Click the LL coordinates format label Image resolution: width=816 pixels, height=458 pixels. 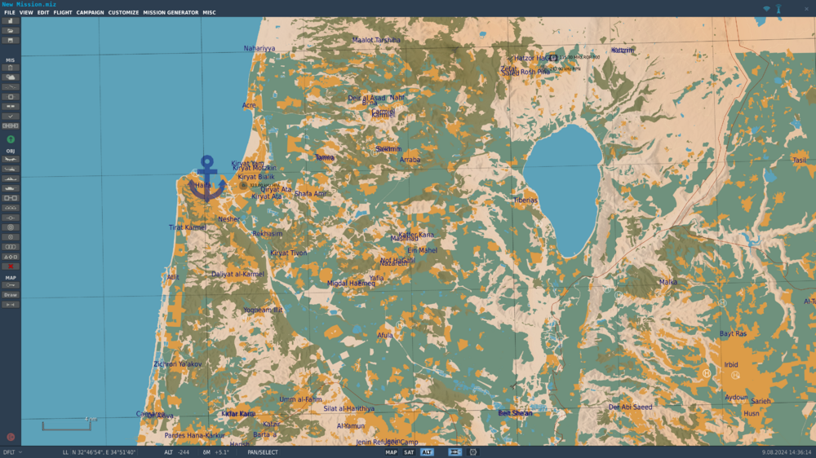pyautogui.click(x=65, y=452)
